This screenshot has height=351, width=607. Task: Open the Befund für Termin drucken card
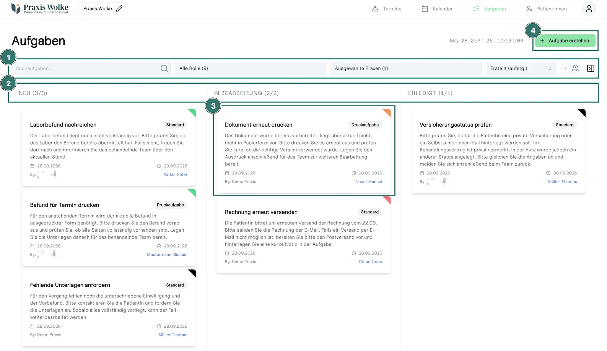pos(109,227)
